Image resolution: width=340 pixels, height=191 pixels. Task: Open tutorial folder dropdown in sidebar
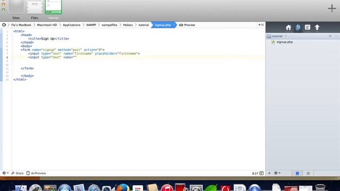pos(286,36)
